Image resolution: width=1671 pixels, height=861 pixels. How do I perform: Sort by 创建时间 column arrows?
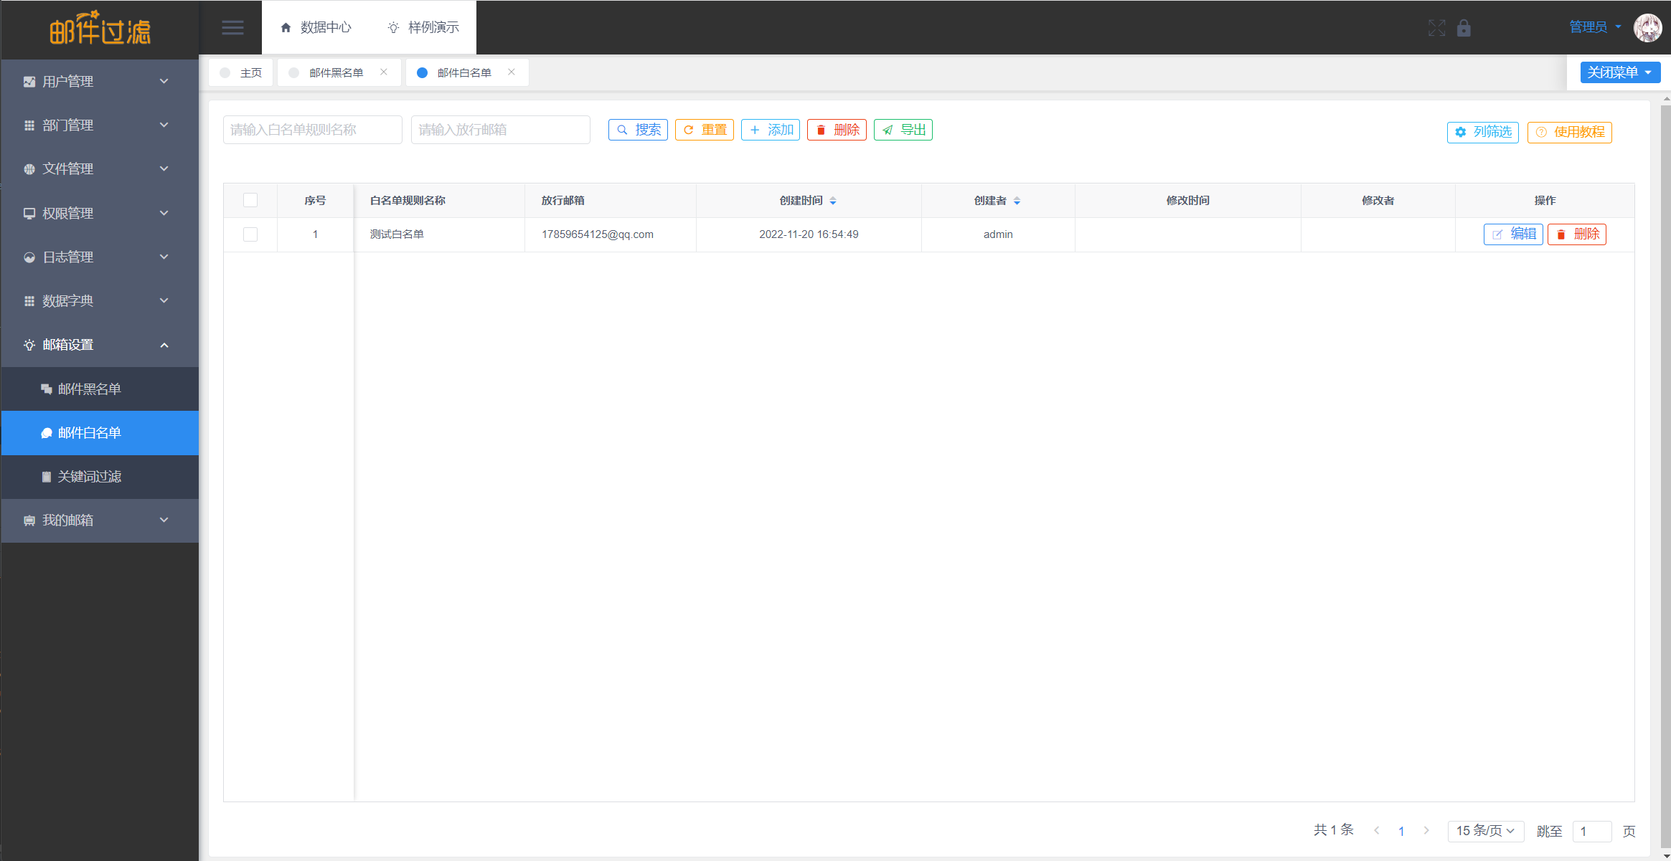pos(833,201)
